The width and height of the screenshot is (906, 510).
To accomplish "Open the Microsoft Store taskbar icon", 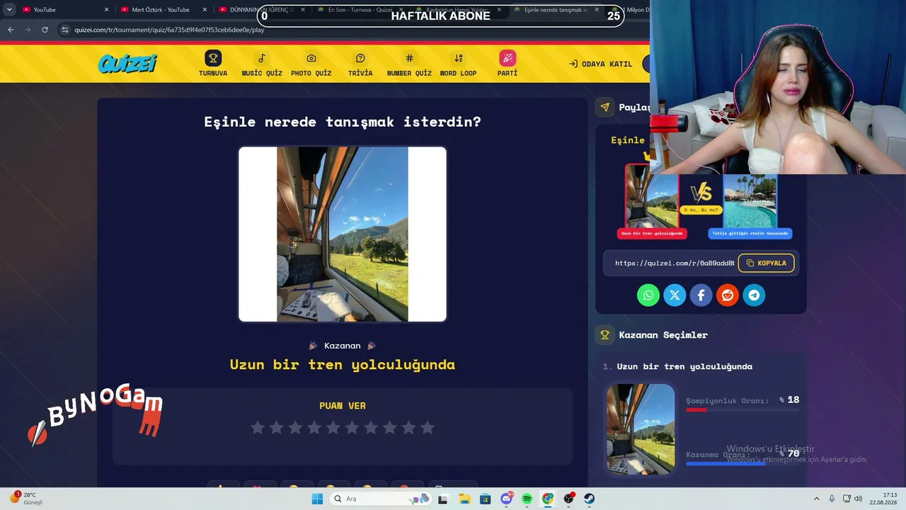I will 486,499.
